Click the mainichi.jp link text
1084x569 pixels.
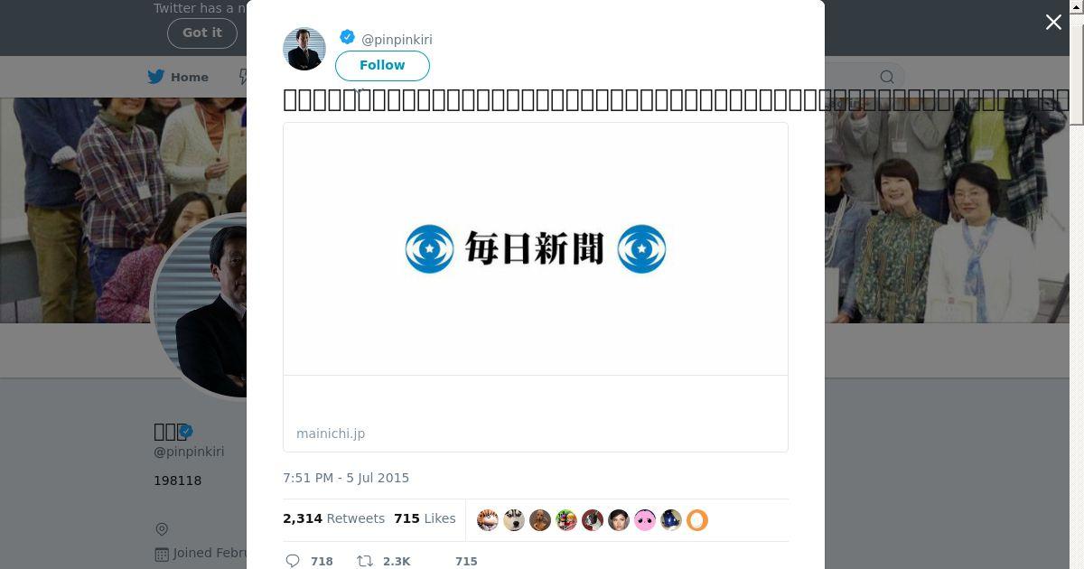click(x=331, y=434)
